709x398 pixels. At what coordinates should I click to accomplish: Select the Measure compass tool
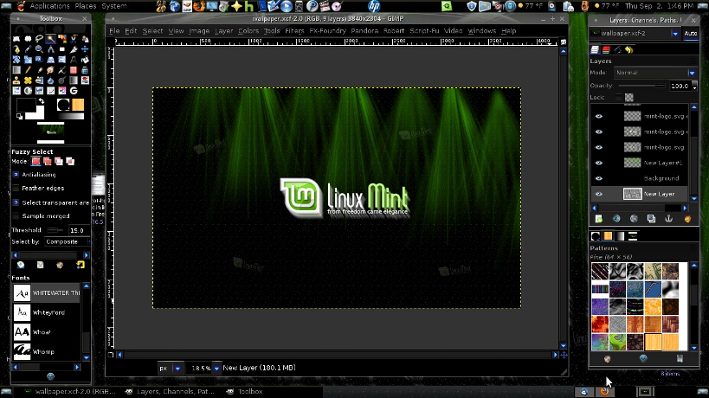click(50, 49)
